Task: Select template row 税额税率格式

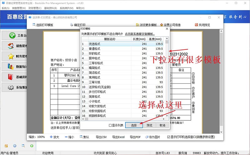Action: point(123,115)
